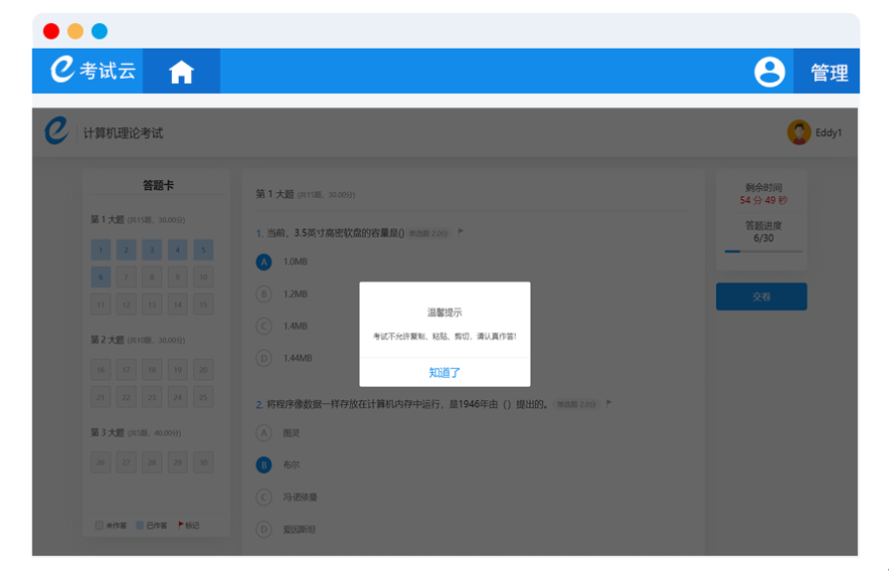This screenshot has width=889, height=582.
Task: Click the answer progress bar
Action: (763, 252)
